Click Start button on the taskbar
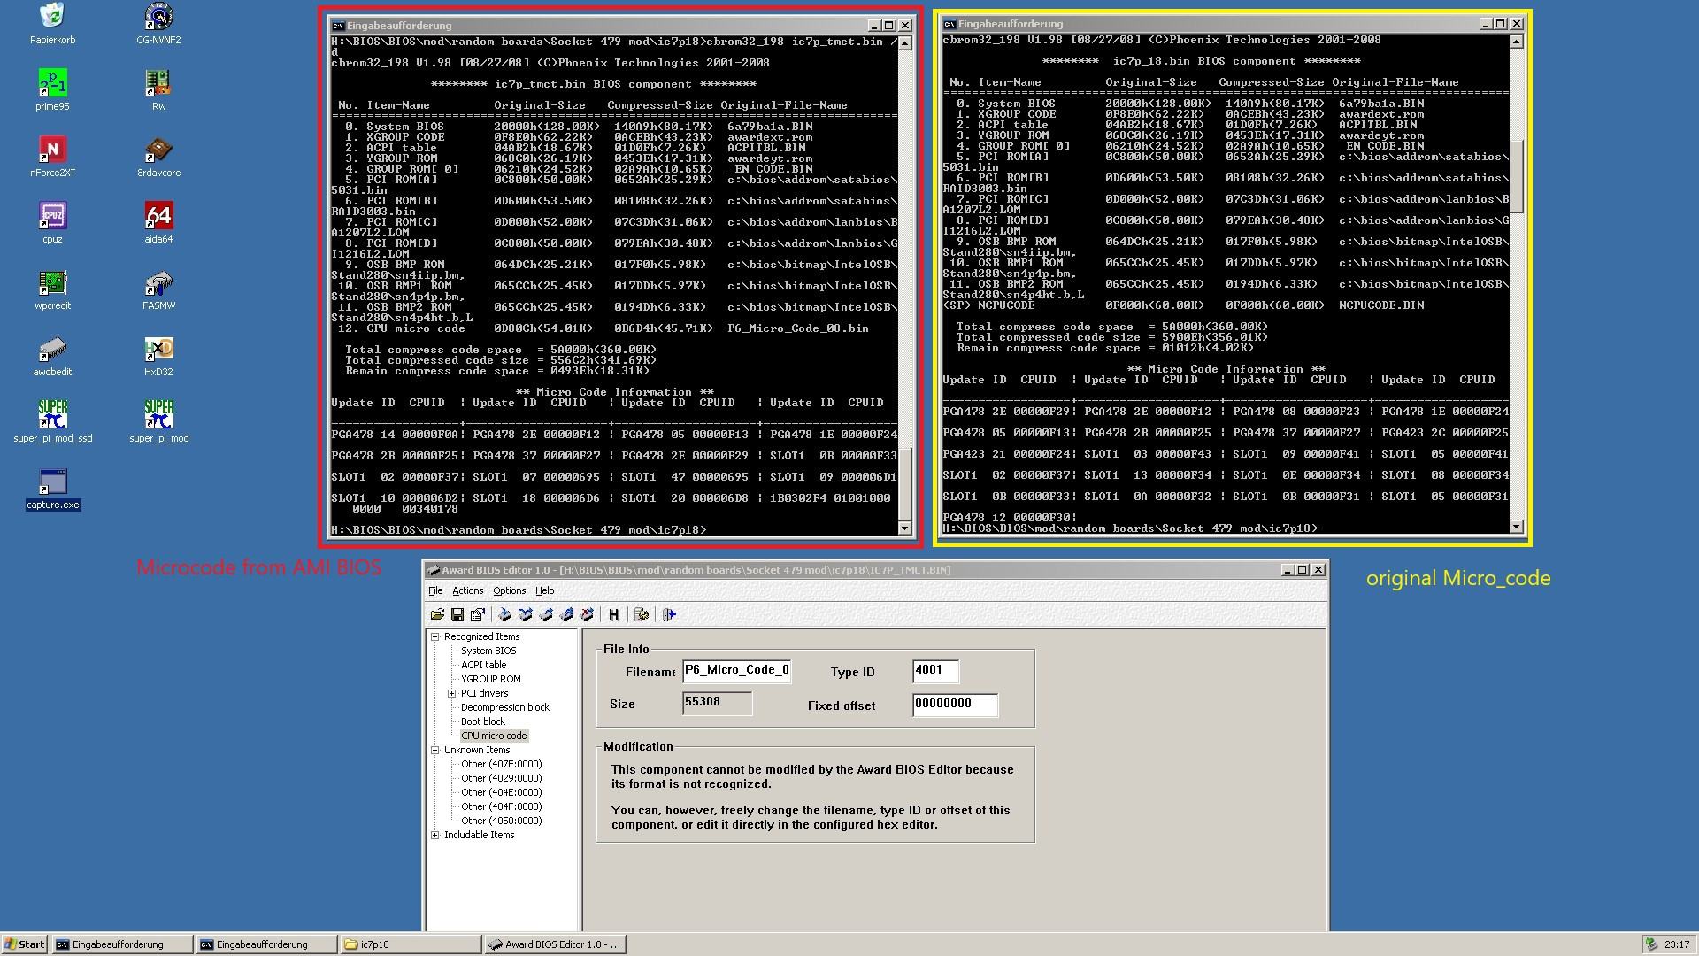1699x956 pixels. tap(25, 944)
